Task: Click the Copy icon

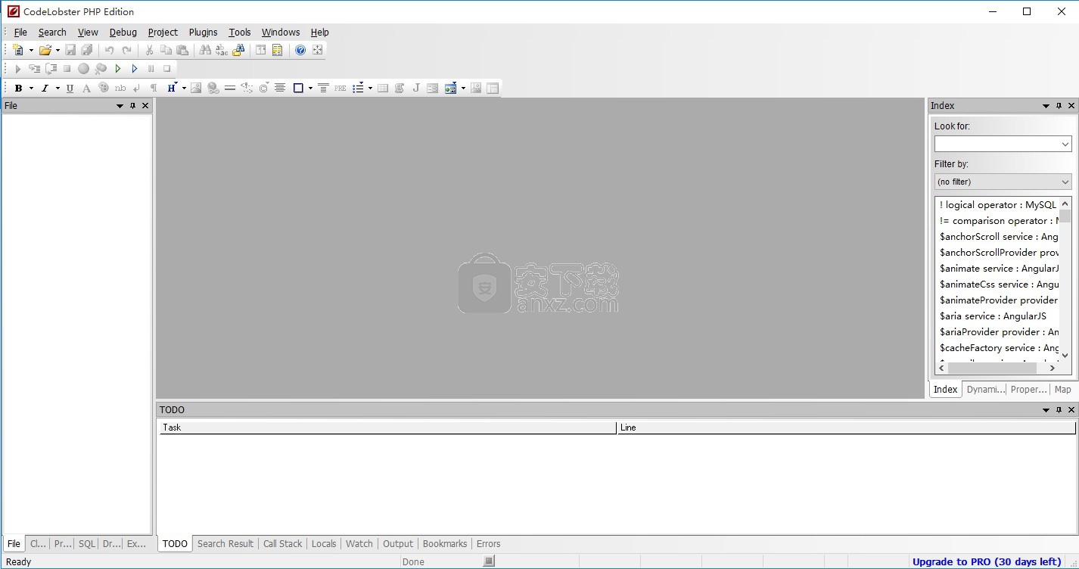Action: pyautogui.click(x=166, y=50)
